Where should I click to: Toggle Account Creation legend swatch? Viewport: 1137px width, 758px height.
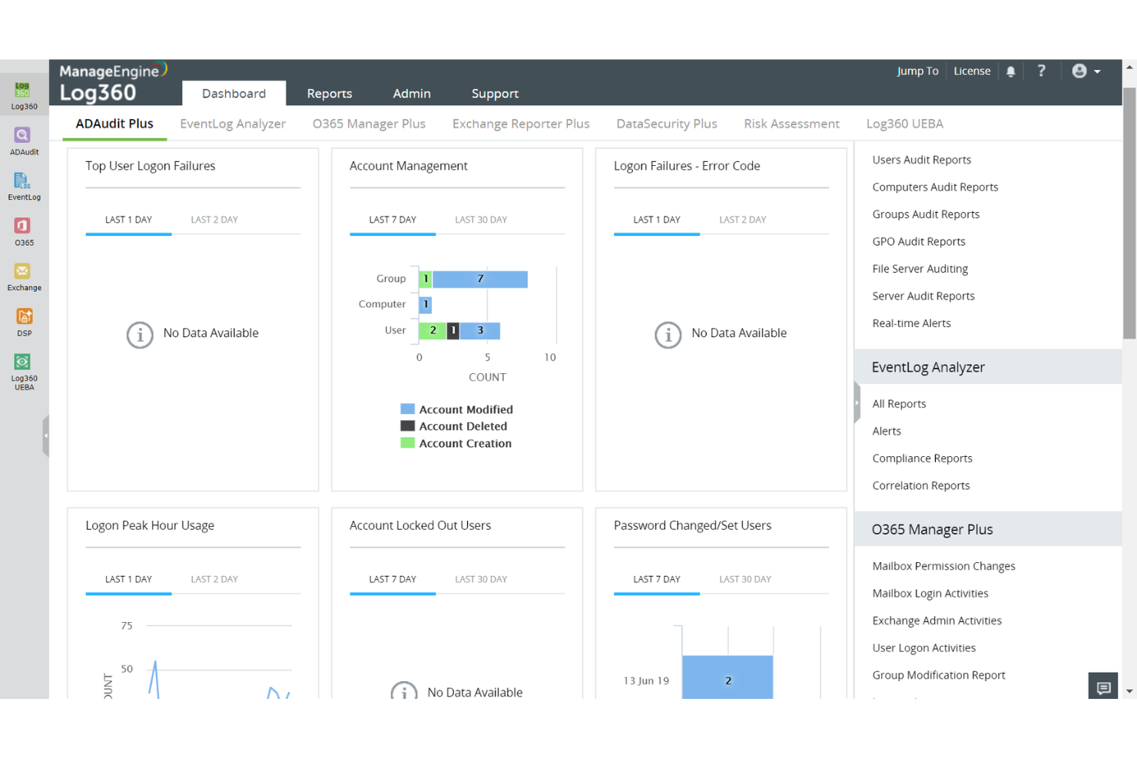click(408, 443)
